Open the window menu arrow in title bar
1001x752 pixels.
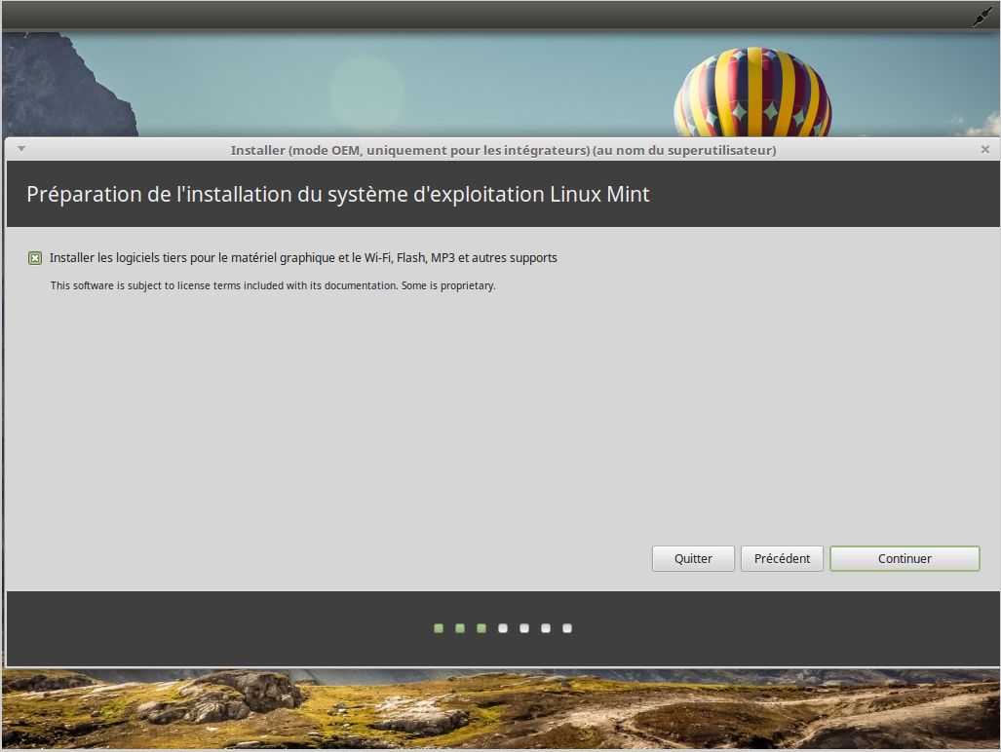(x=21, y=149)
